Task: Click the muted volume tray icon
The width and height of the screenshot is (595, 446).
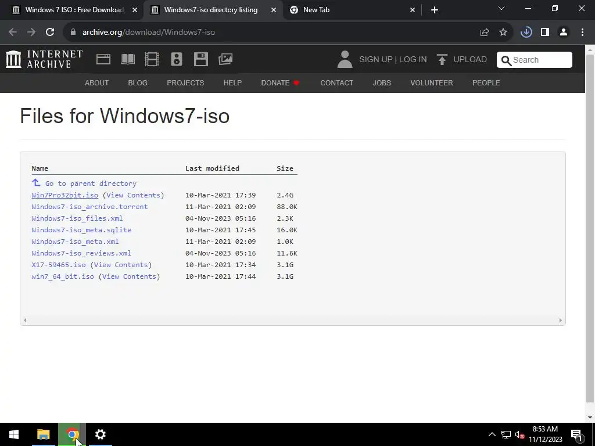Action: click(x=519, y=434)
